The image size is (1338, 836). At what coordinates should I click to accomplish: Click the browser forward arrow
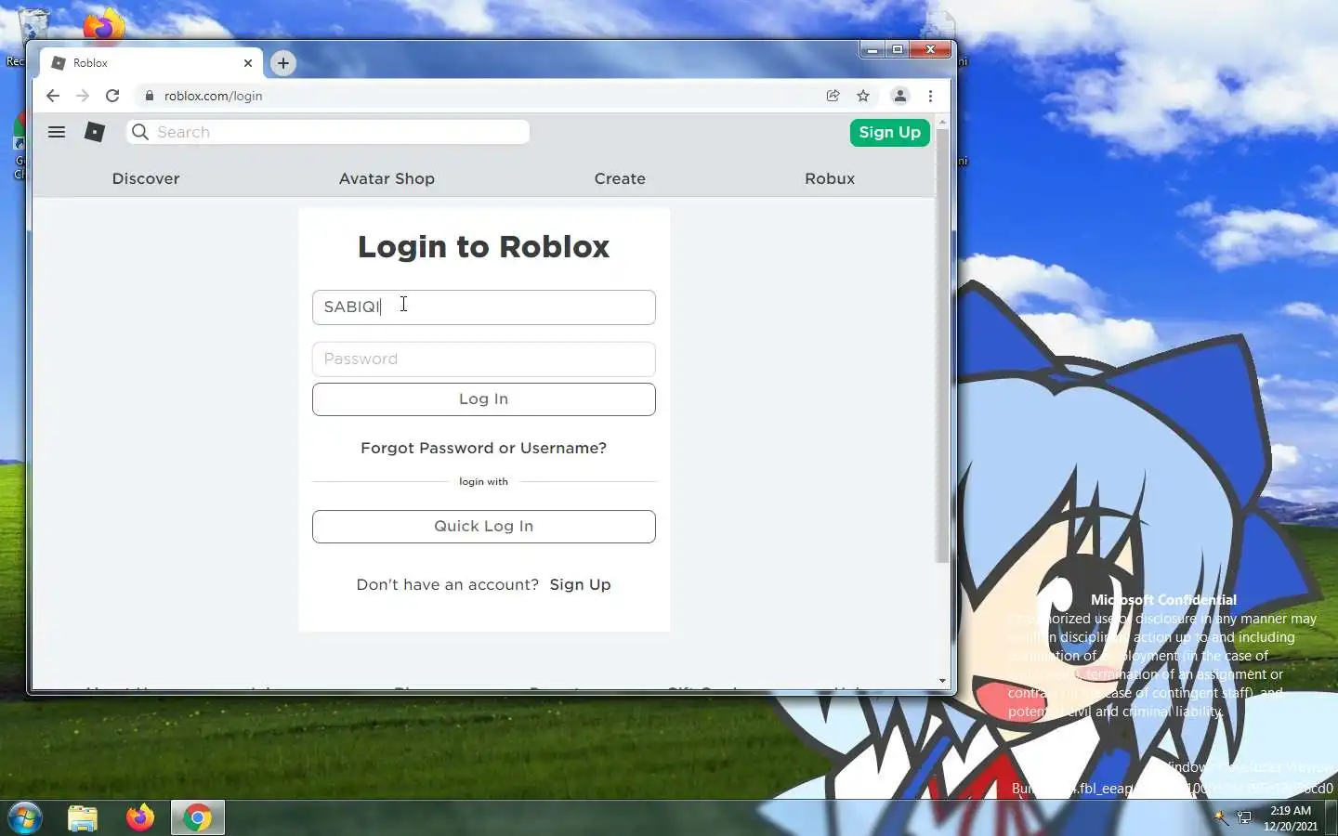click(83, 96)
